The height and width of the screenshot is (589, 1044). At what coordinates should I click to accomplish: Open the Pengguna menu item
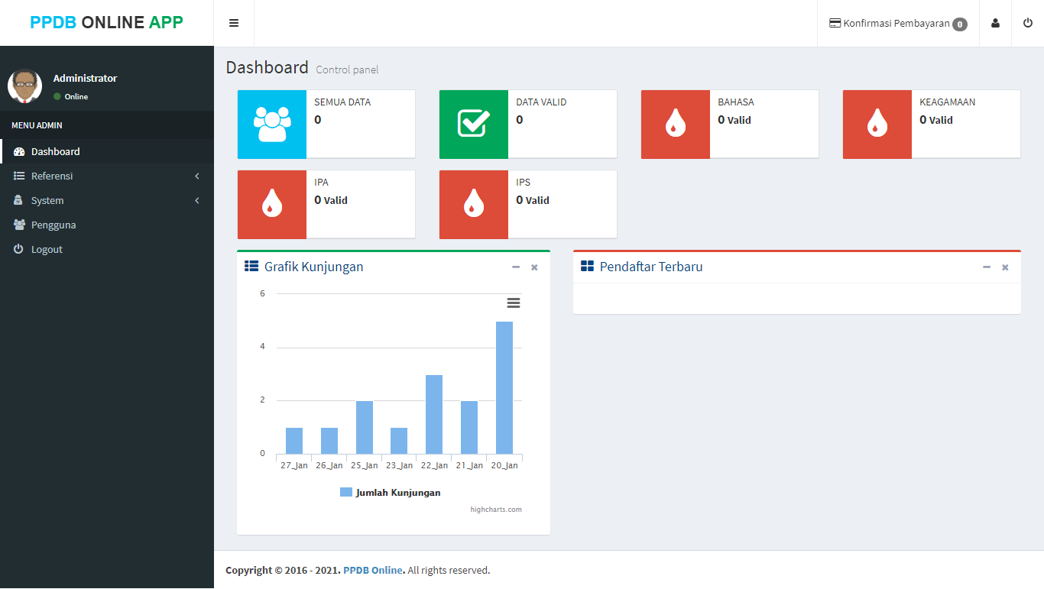click(53, 225)
